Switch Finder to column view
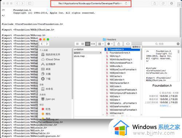Screen dimensions: 182x138 point(88,44)
